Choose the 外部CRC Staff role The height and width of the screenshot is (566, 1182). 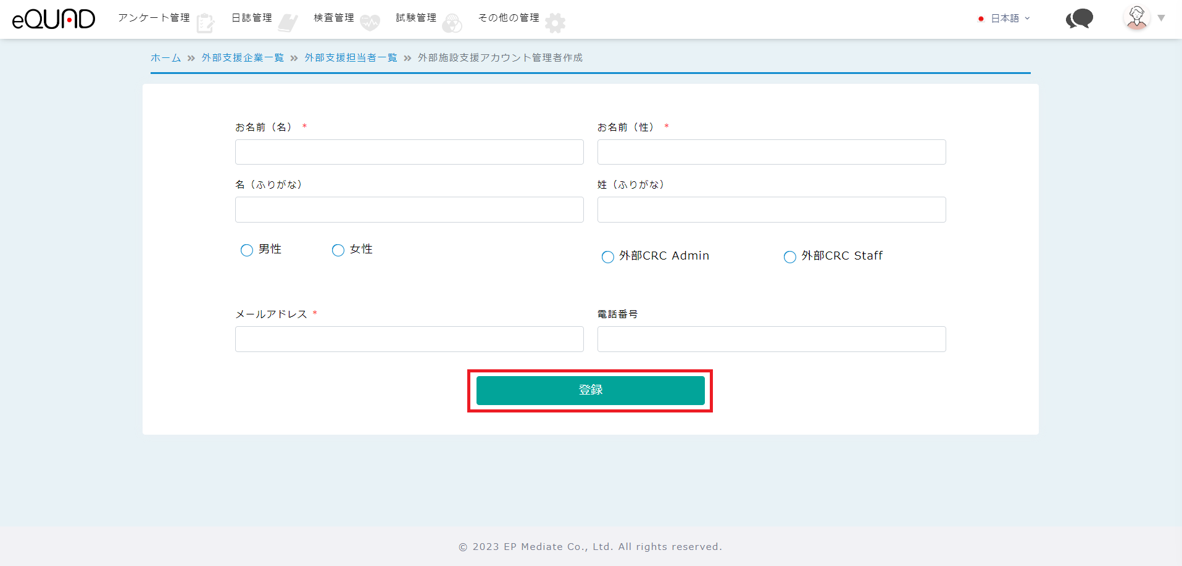(790, 257)
